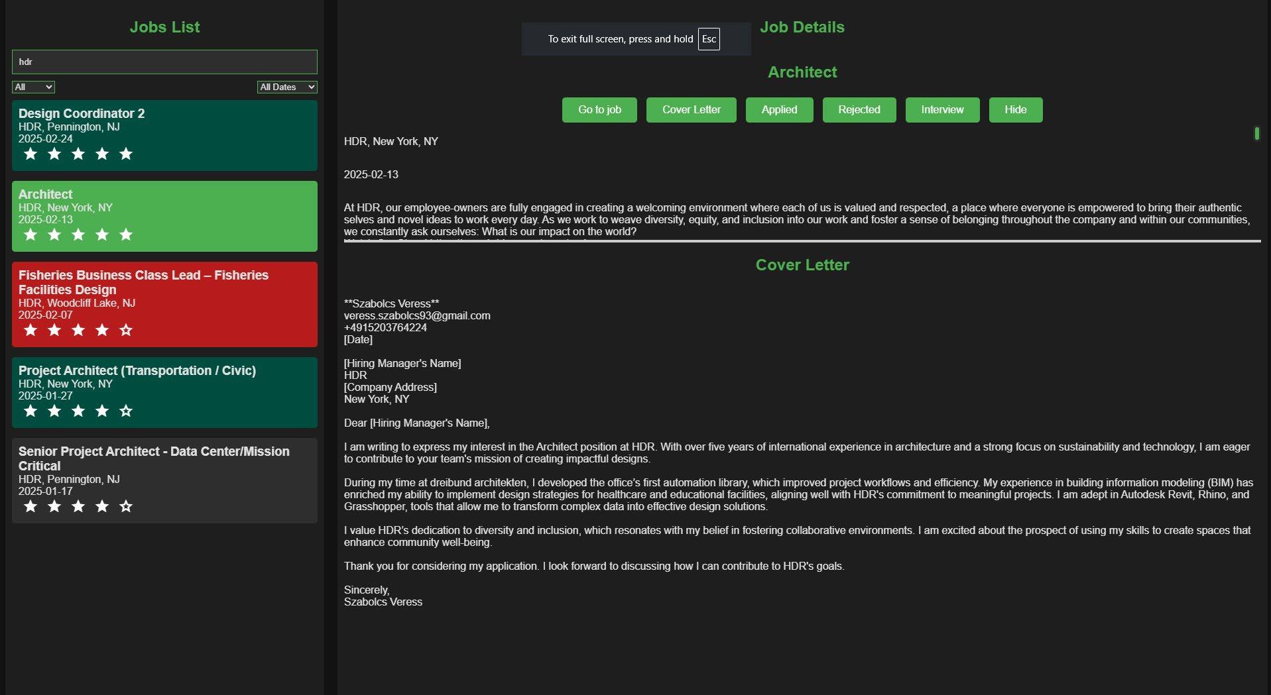
Task: Fill the empty star on Project Architect (Transportation / Civic)
Action: point(126,411)
